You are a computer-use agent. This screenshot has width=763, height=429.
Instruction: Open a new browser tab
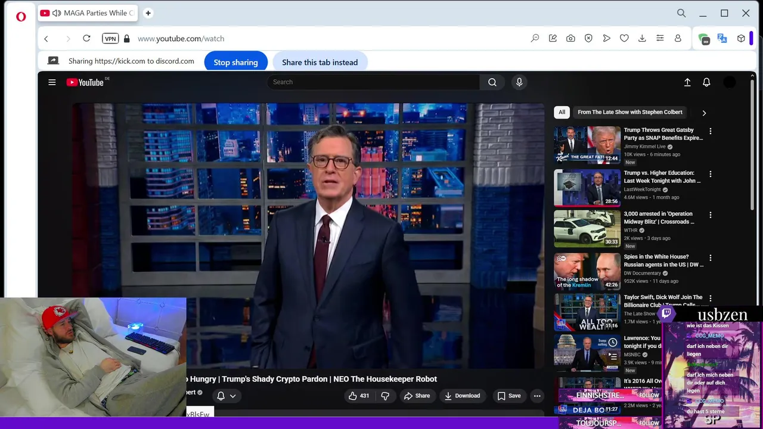[x=148, y=13]
